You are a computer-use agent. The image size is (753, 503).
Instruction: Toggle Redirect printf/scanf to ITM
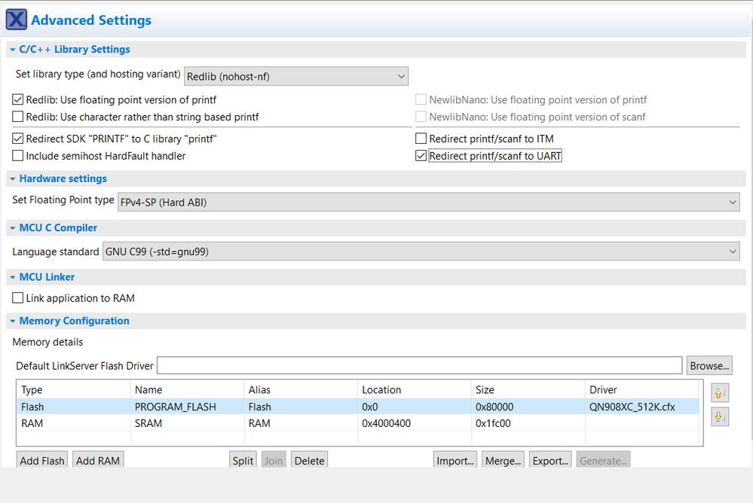(x=421, y=139)
